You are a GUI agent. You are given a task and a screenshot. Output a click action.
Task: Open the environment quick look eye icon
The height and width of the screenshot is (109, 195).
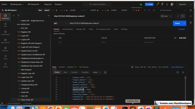click(x=191, y=10)
